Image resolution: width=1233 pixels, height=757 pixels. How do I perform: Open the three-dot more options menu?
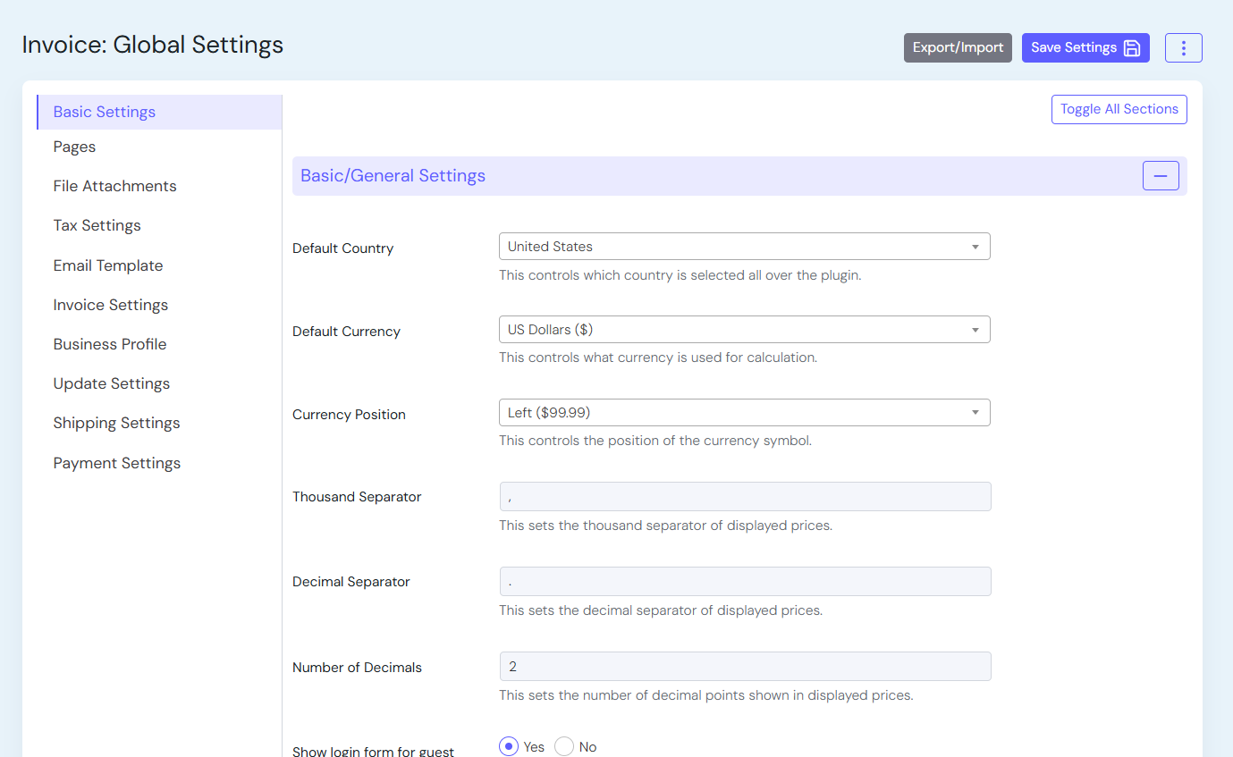point(1183,47)
